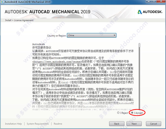
Task: Click the 'Autodesk' first line of the agreement
Action: pyautogui.click(x=38, y=44)
